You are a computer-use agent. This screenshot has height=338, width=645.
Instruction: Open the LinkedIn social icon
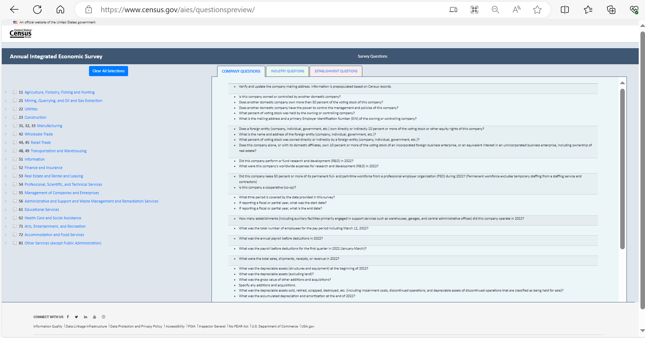[86, 317]
